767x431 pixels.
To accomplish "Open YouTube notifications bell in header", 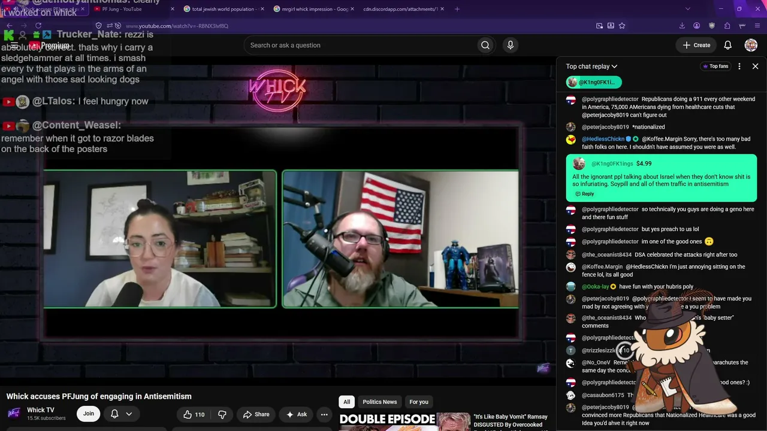I will tap(727, 45).
